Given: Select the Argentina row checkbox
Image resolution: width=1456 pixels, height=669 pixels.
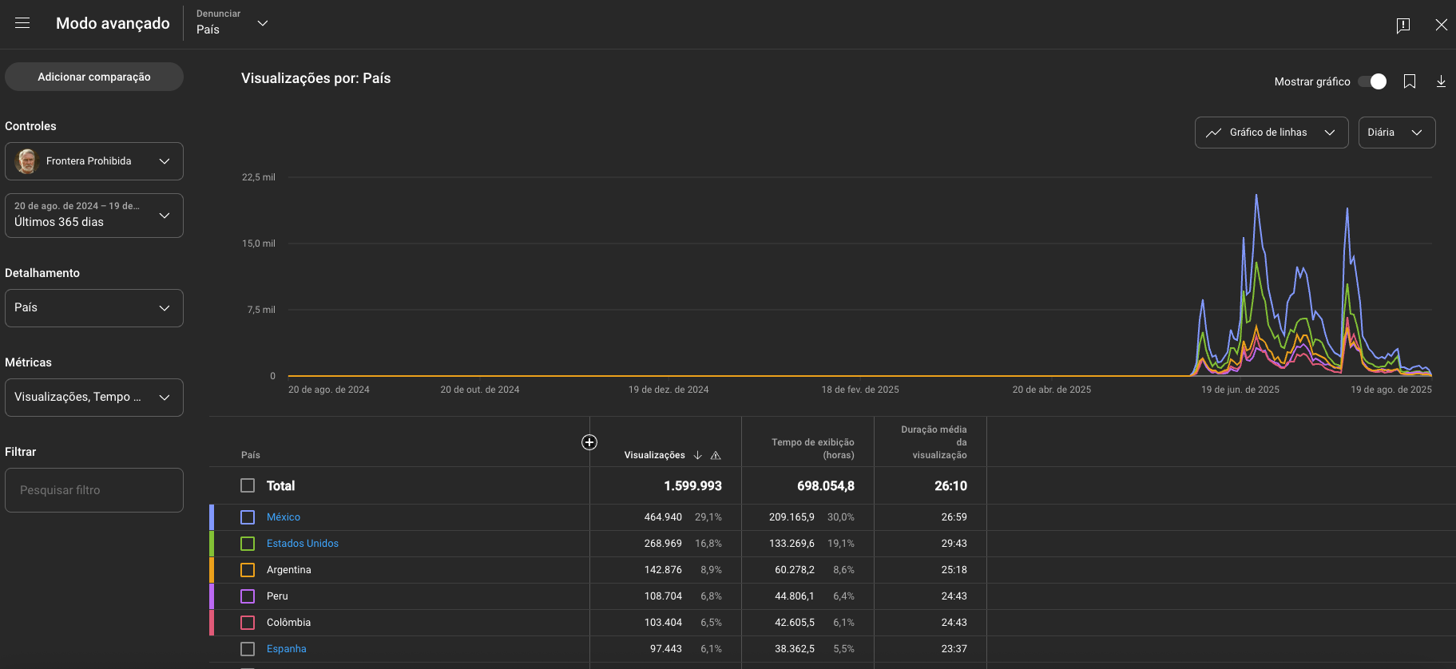Looking at the screenshot, I should point(248,570).
